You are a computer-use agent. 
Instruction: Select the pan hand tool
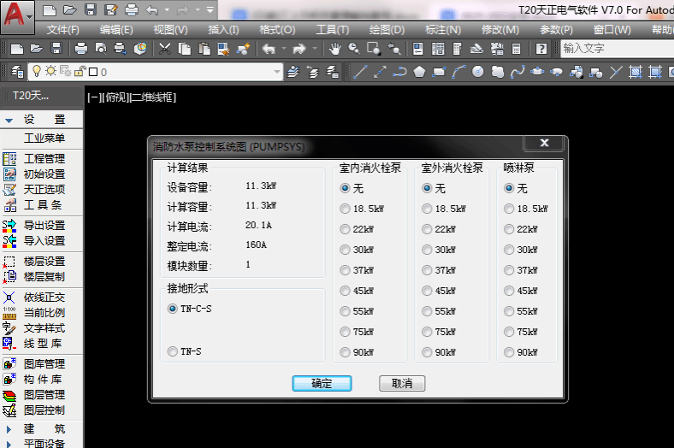point(334,49)
